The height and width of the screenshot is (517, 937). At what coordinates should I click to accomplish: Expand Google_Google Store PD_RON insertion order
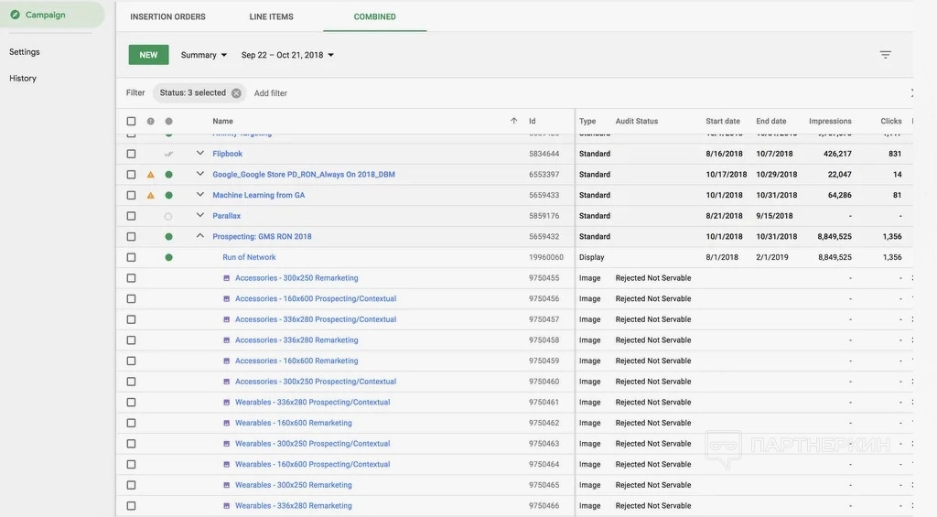coord(200,174)
